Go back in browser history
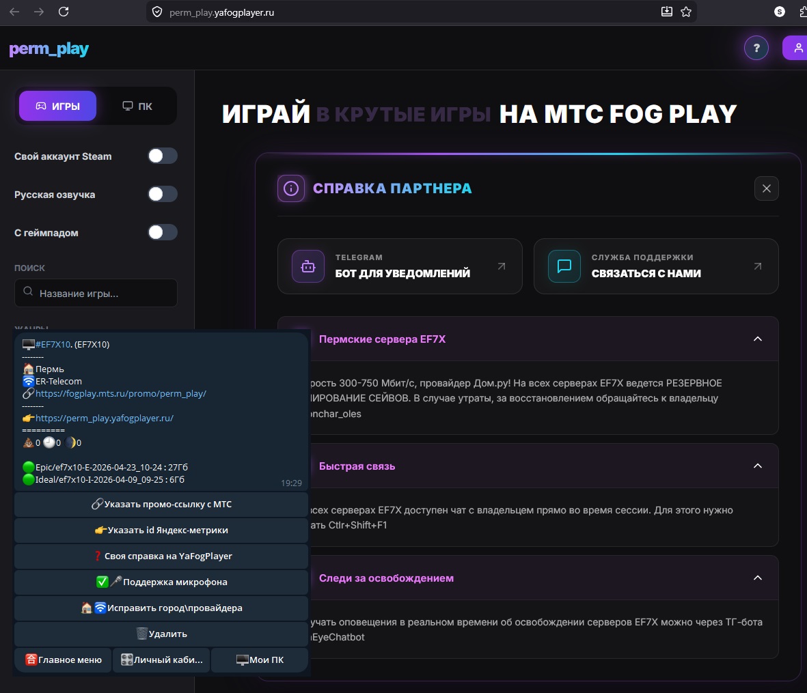This screenshot has width=807, height=693. [14, 12]
